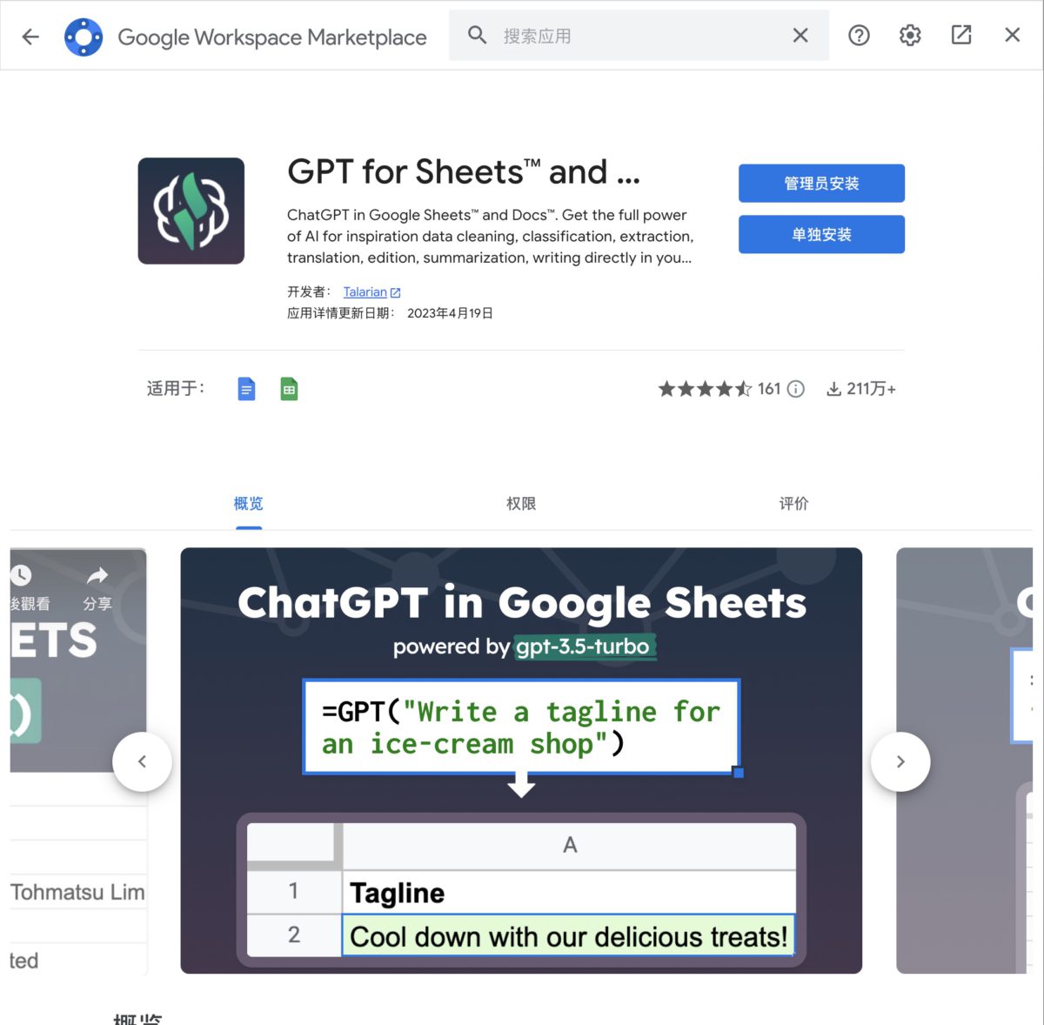Click the 管理员安装 button
1044x1025 pixels.
(x=821, y=184)
